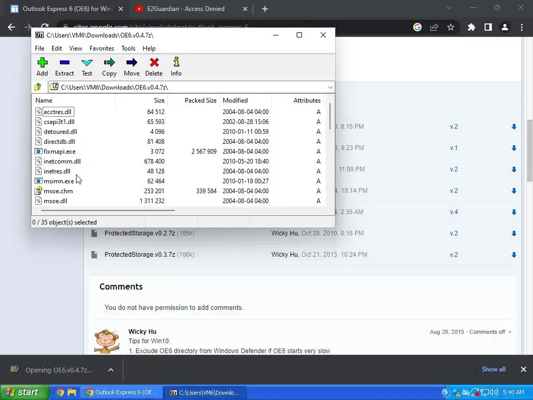The image size is (533, 400).
Task: Select csapi3t1.dll in the file list
Action: 59,122
